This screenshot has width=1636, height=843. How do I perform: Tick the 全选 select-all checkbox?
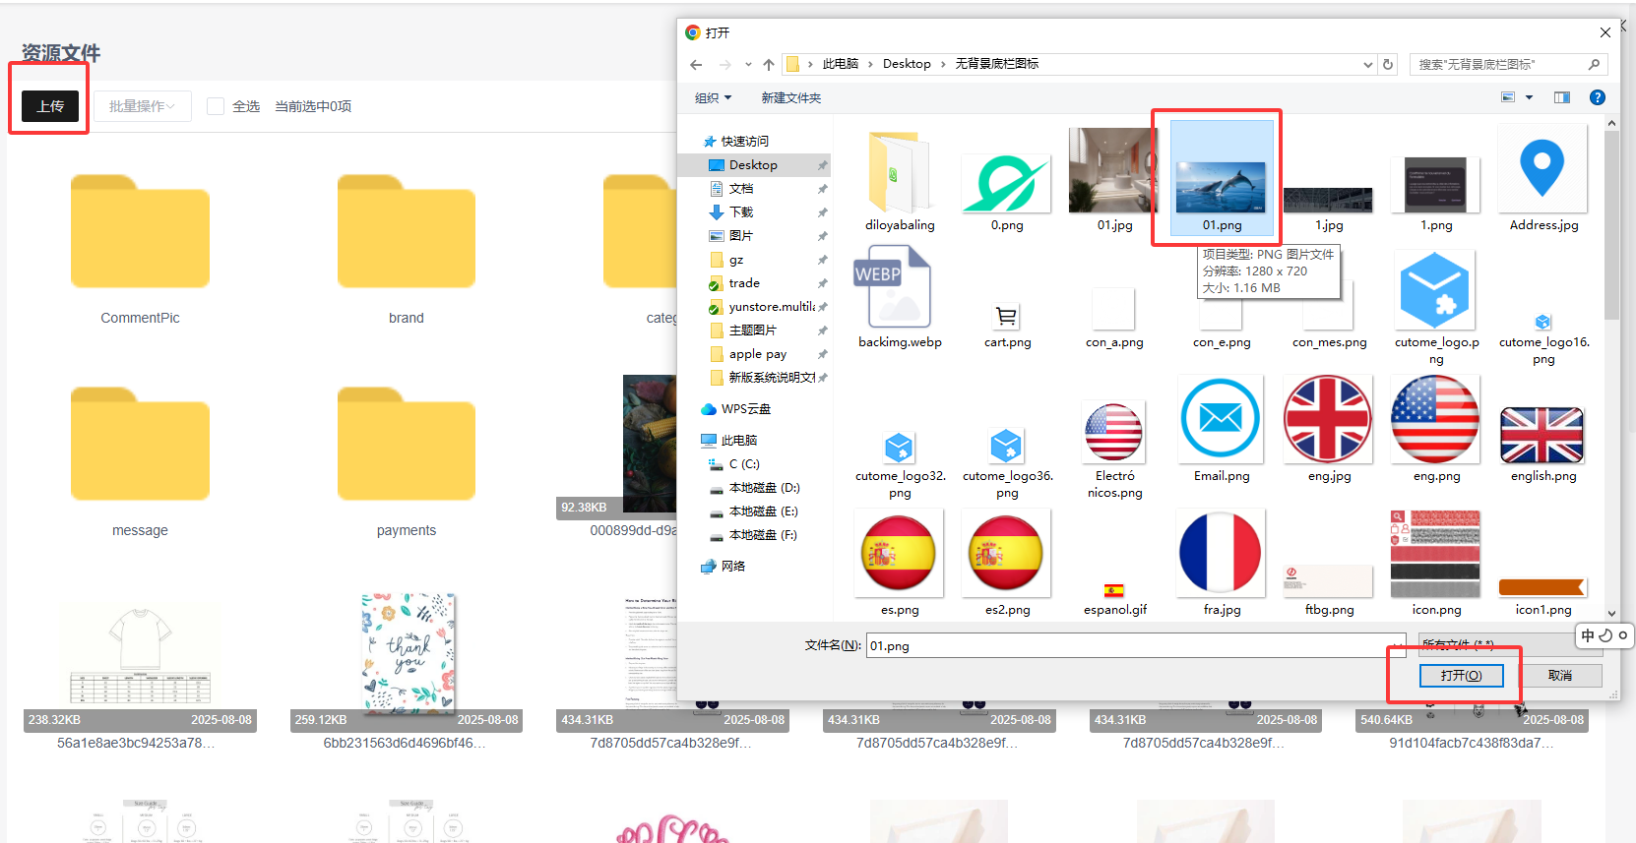coord(216,106)
